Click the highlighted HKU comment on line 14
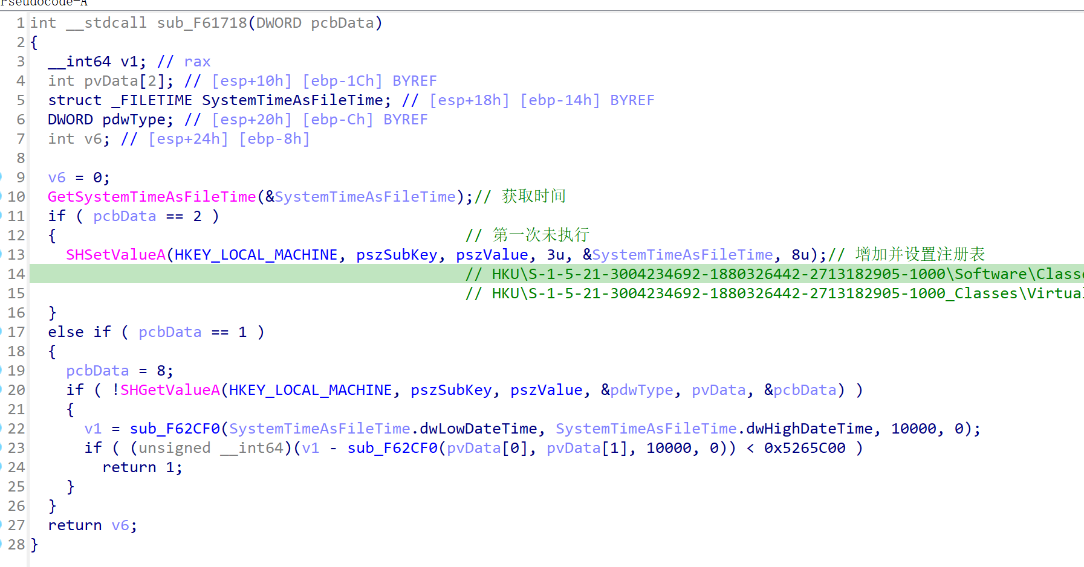 click(x=774, y=274)
